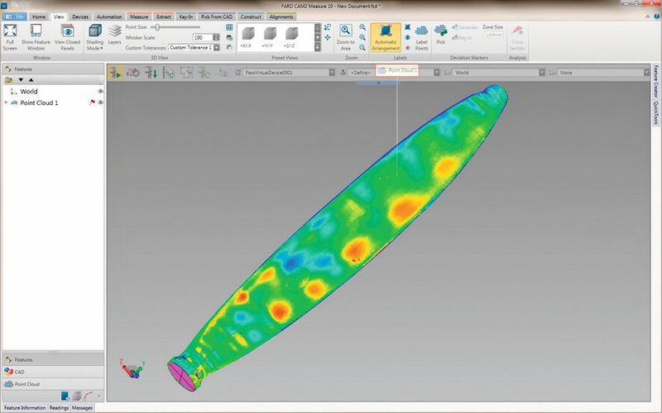Select the World tree item
Viewport: 662px width, 413px height.
click(x=29, y=91)
